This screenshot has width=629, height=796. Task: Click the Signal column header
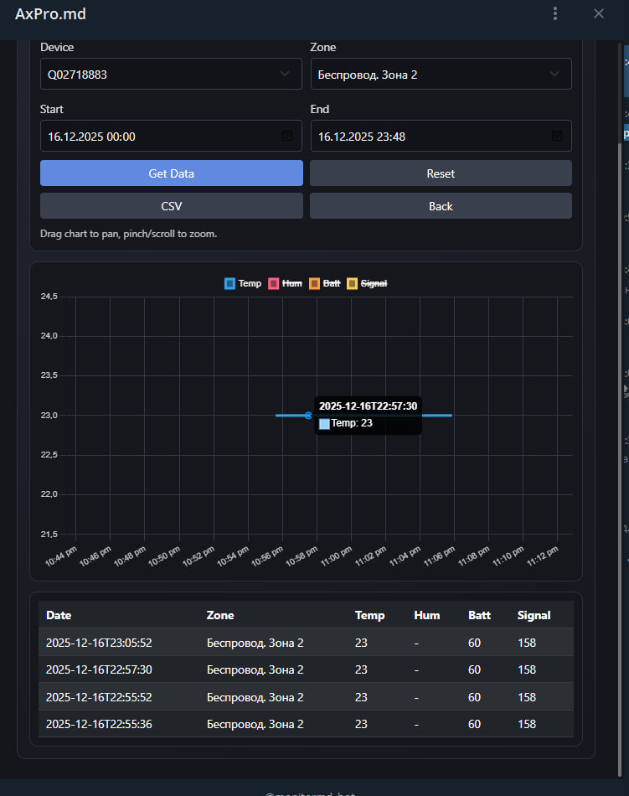[534, 615]
